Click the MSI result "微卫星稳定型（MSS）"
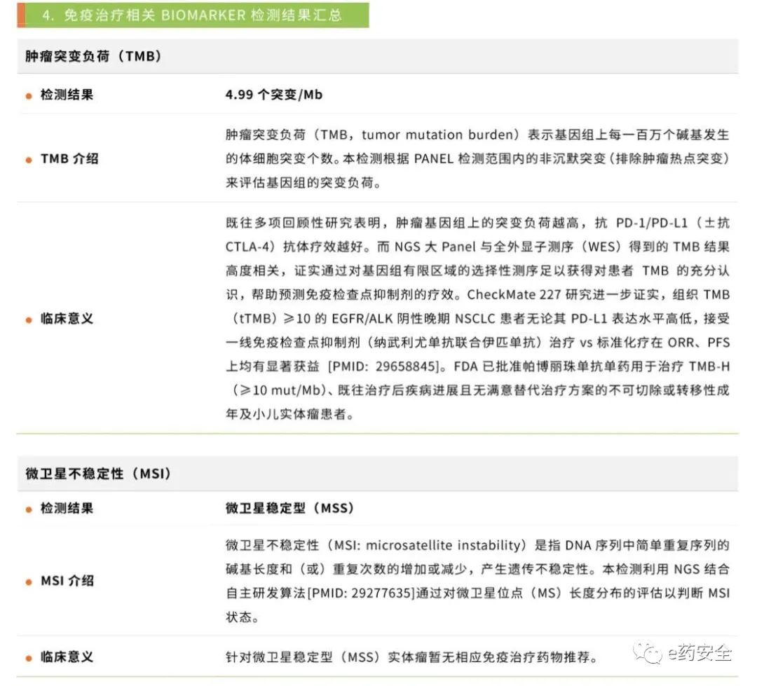 pos(290,508)
